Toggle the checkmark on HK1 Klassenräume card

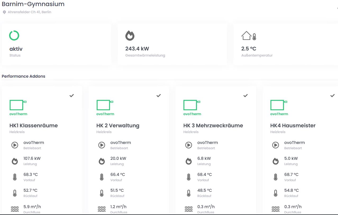click(72, 96)
